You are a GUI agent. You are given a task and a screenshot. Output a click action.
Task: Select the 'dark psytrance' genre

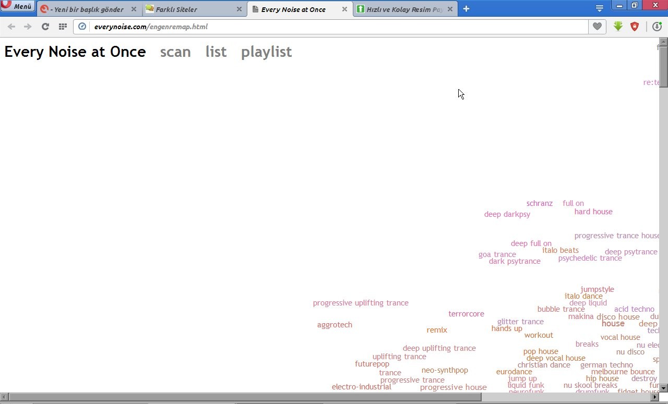[x=515, y=261]
